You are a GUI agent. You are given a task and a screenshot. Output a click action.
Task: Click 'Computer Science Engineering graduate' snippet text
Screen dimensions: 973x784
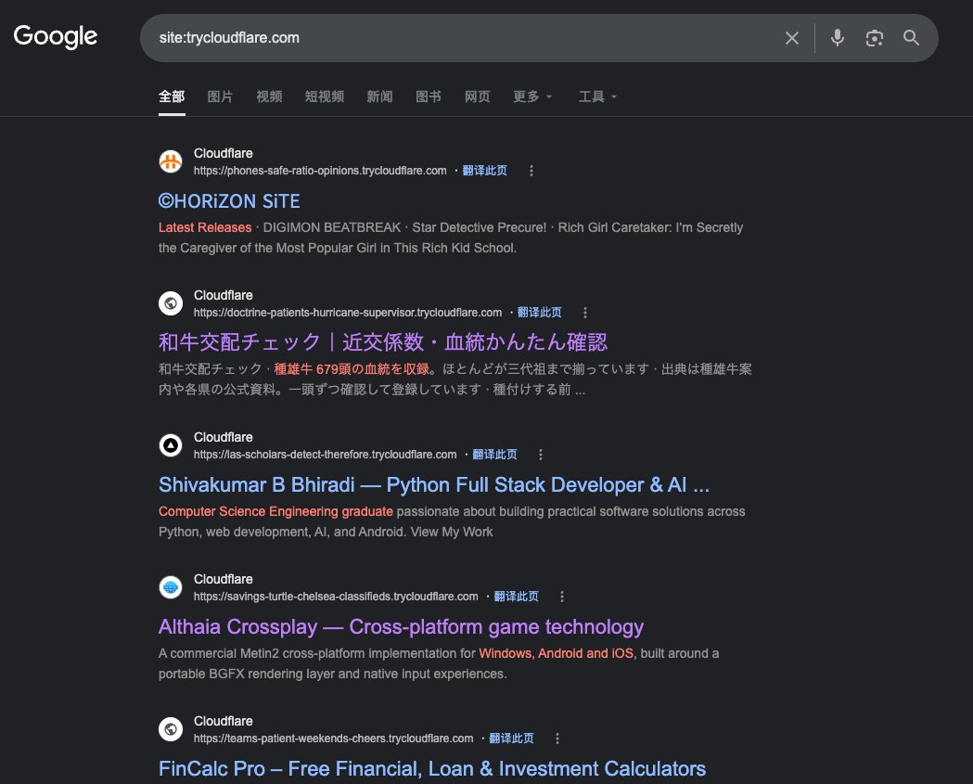[275, 511]
